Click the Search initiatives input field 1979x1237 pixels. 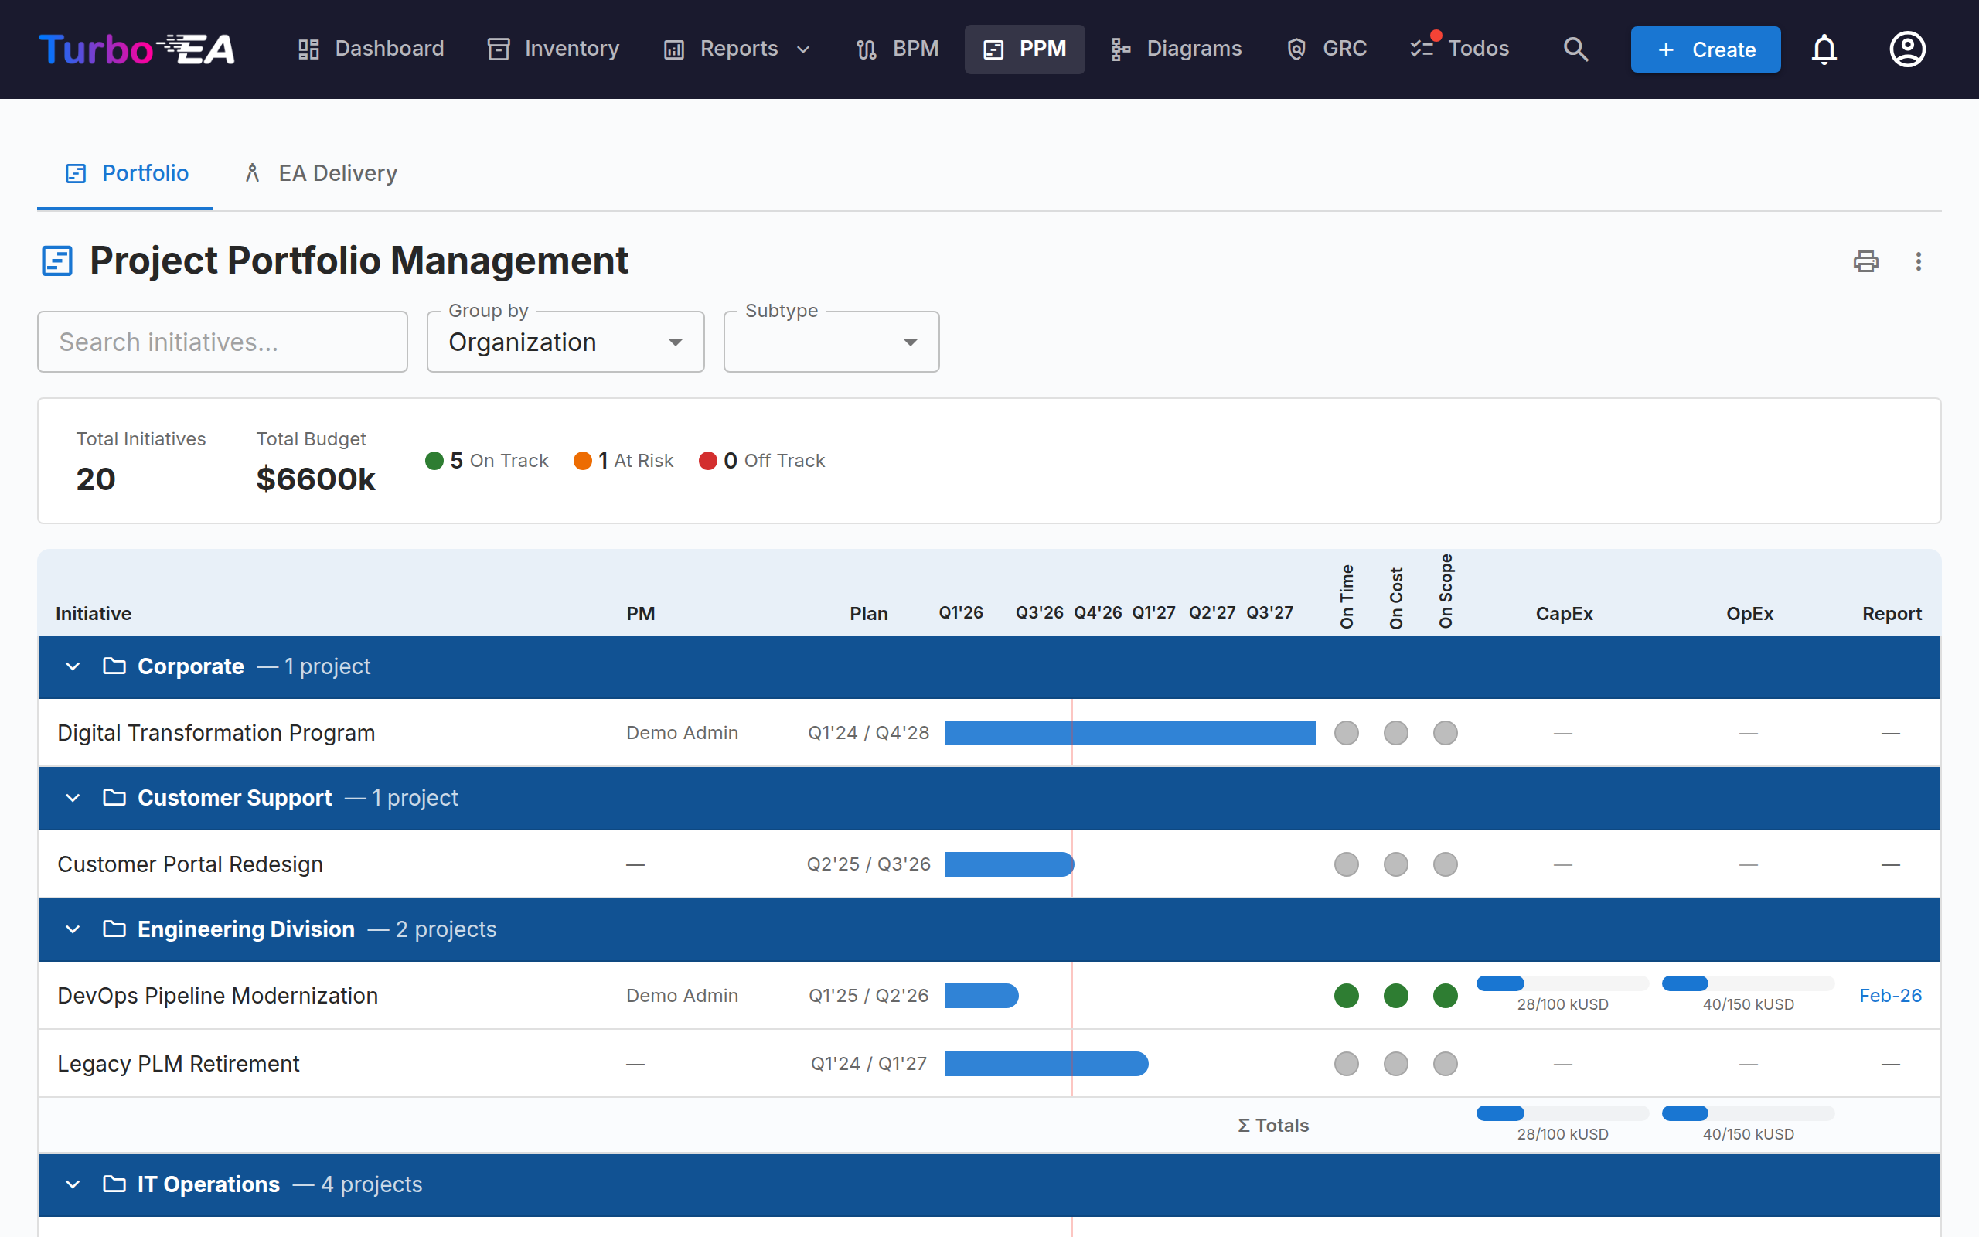tap(223, 342)
